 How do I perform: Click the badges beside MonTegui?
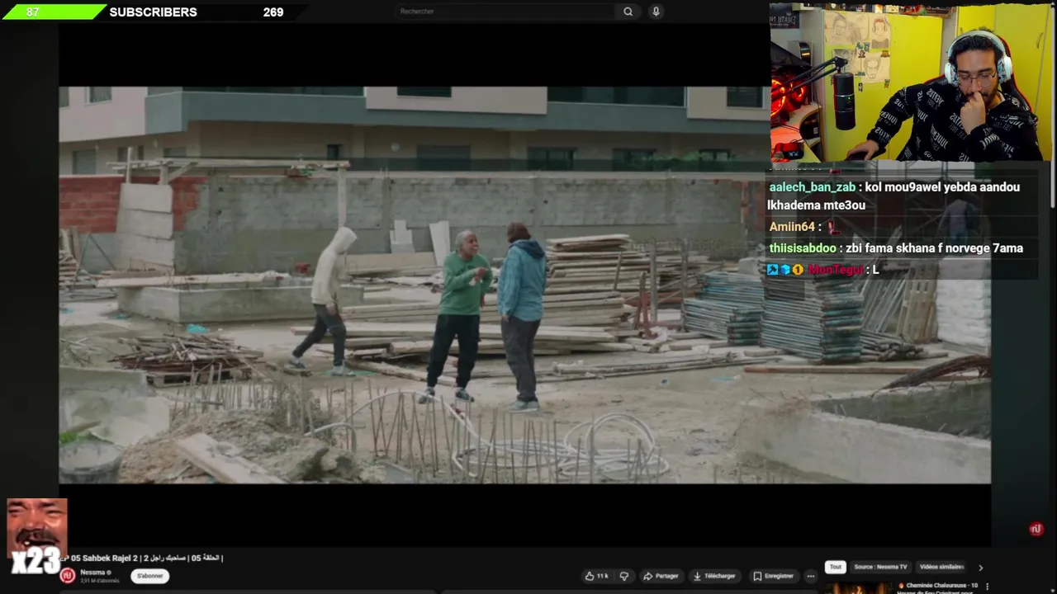tap(785, 270)
